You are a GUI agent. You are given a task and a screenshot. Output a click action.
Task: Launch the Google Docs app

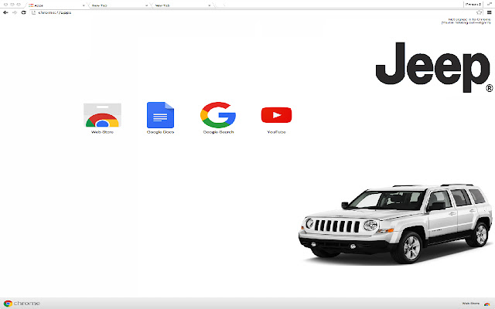160,117
